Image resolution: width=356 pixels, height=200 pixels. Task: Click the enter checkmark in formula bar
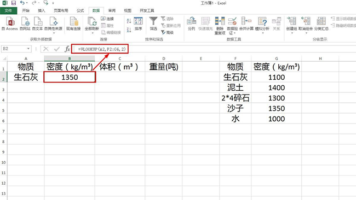[57, 49]
